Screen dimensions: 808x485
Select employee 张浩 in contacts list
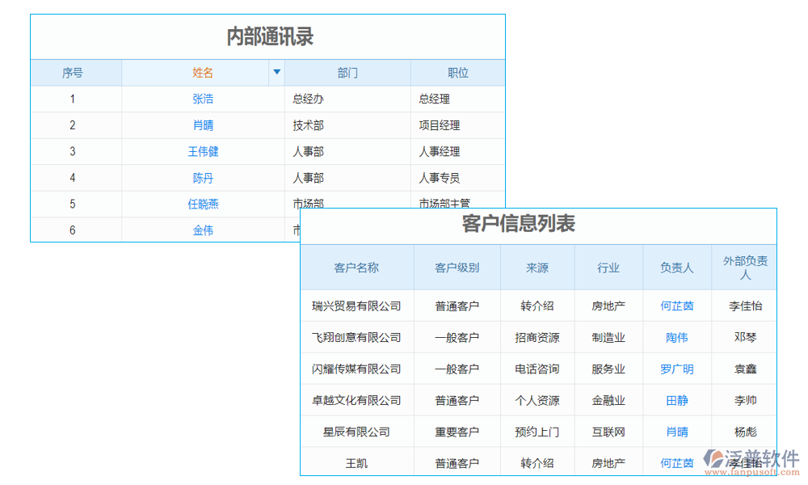tap(203, 99)
